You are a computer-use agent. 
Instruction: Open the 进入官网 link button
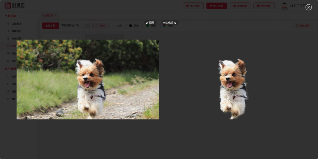[x=193, y=6]
